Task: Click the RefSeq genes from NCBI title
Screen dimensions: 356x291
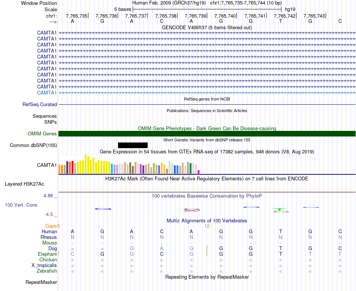Action: (x=207, y=99)
